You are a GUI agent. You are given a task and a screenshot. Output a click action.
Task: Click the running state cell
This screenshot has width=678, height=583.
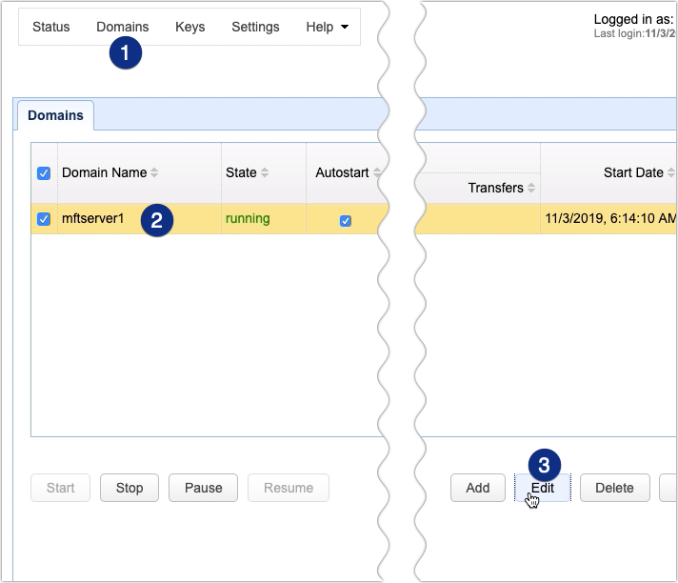[x=248, y=219]
